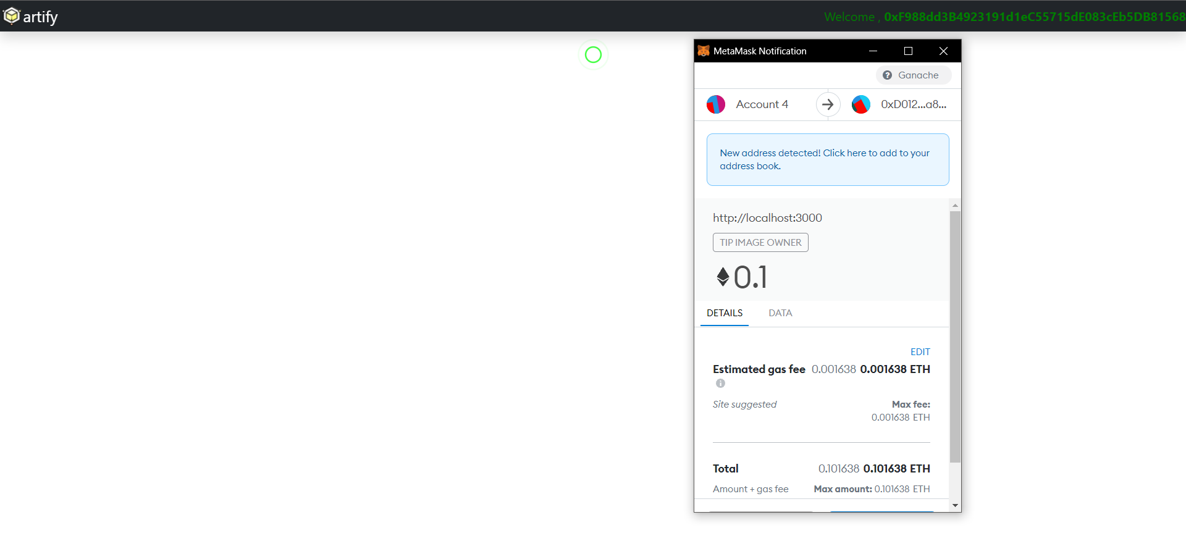Click the arrow icon between accounts
This screenshot has width=1186, height=554.
pos(828,104)
